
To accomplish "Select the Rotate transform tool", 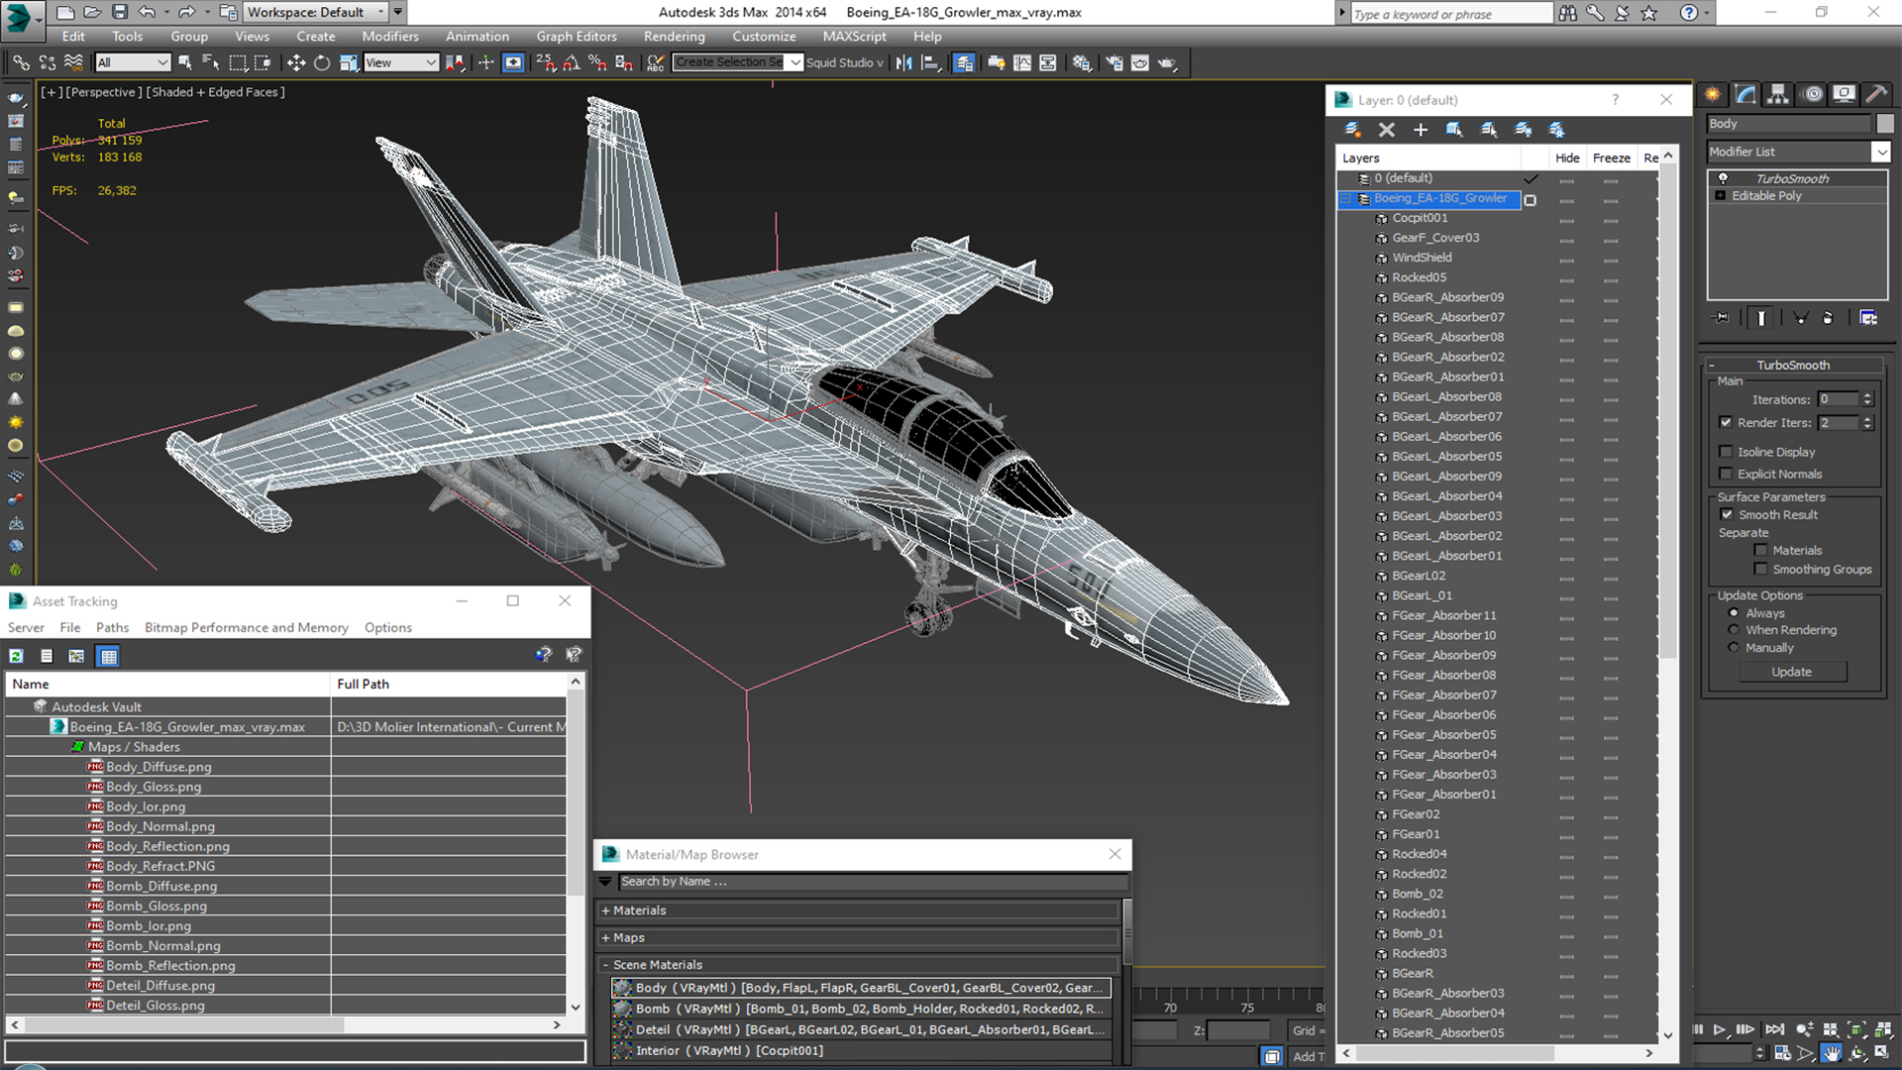I will pyautogui.click(x=322, y=62).
